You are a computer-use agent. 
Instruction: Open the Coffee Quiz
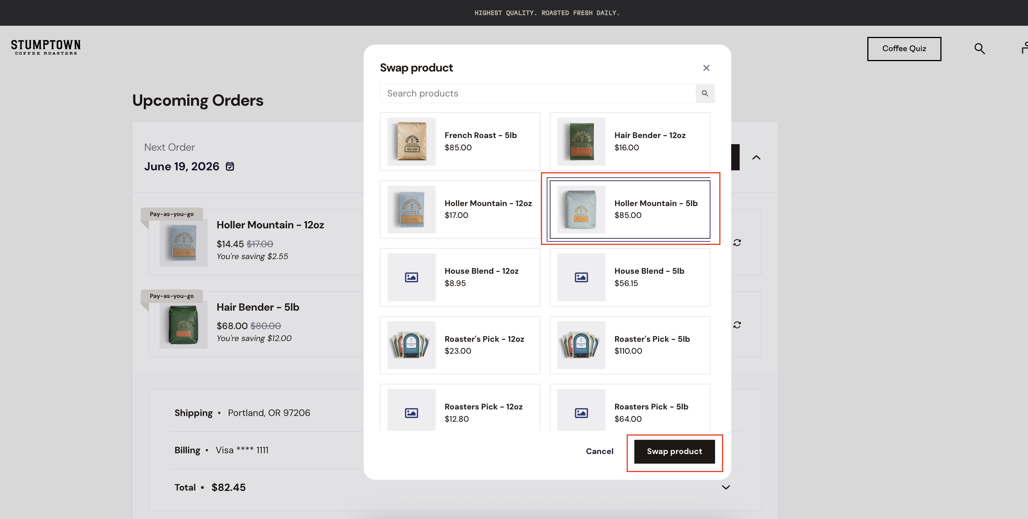pos(904,49)
